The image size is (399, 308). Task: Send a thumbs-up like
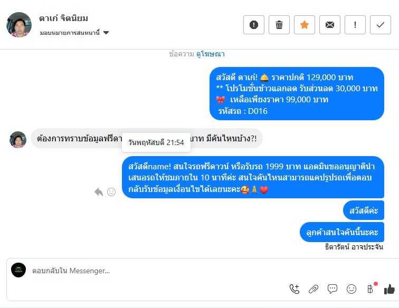(389, 289)
